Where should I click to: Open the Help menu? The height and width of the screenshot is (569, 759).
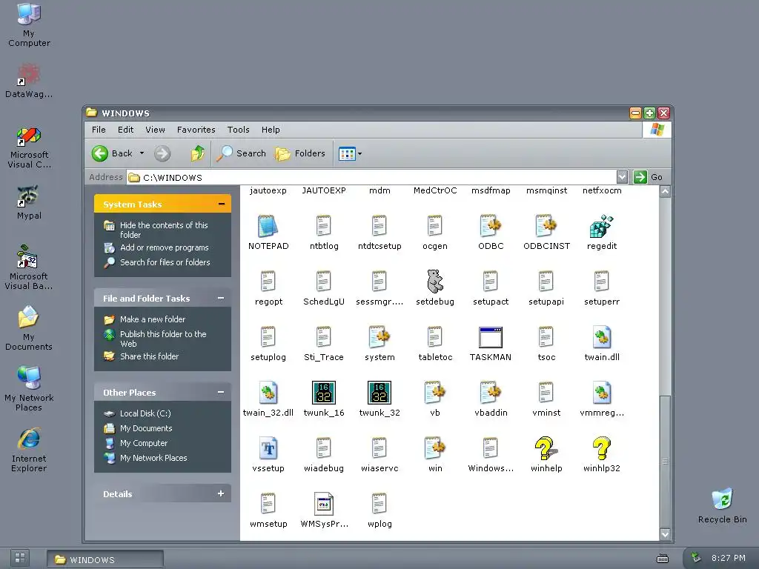pyautogui.click(x=271, y=130)
